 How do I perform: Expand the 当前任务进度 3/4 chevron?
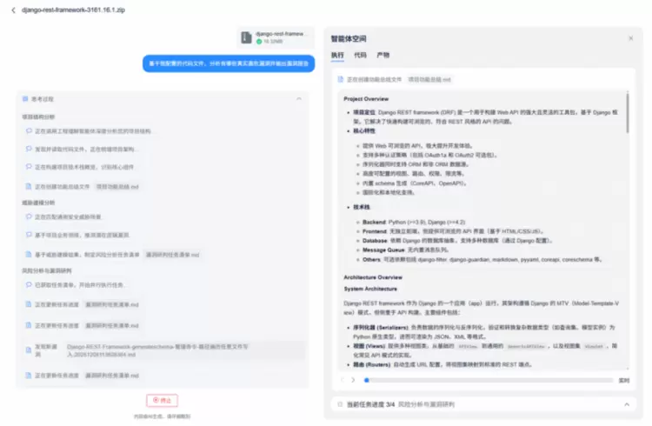point(627,404)
